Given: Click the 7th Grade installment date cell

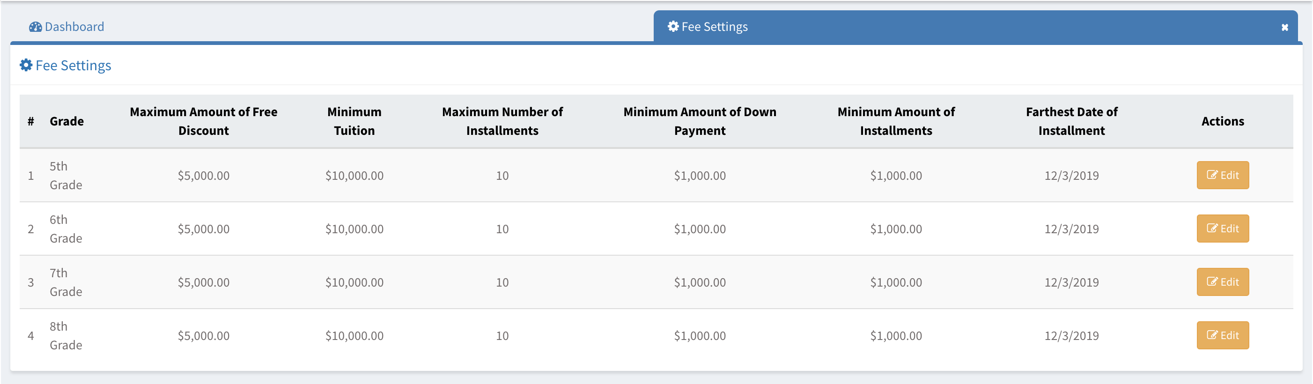Looking at the screenshot, I should click(1071, 282).
